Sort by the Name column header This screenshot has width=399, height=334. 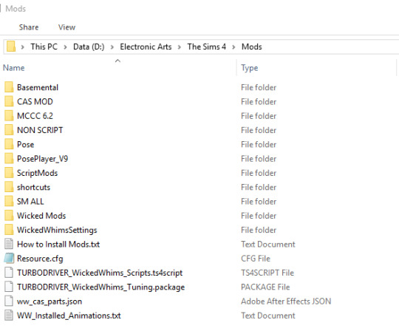click(14, 68)
